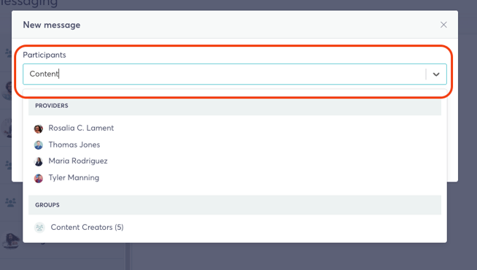Click the Participants field label
This screenshot has width=477, height=270.
(44, 55)
